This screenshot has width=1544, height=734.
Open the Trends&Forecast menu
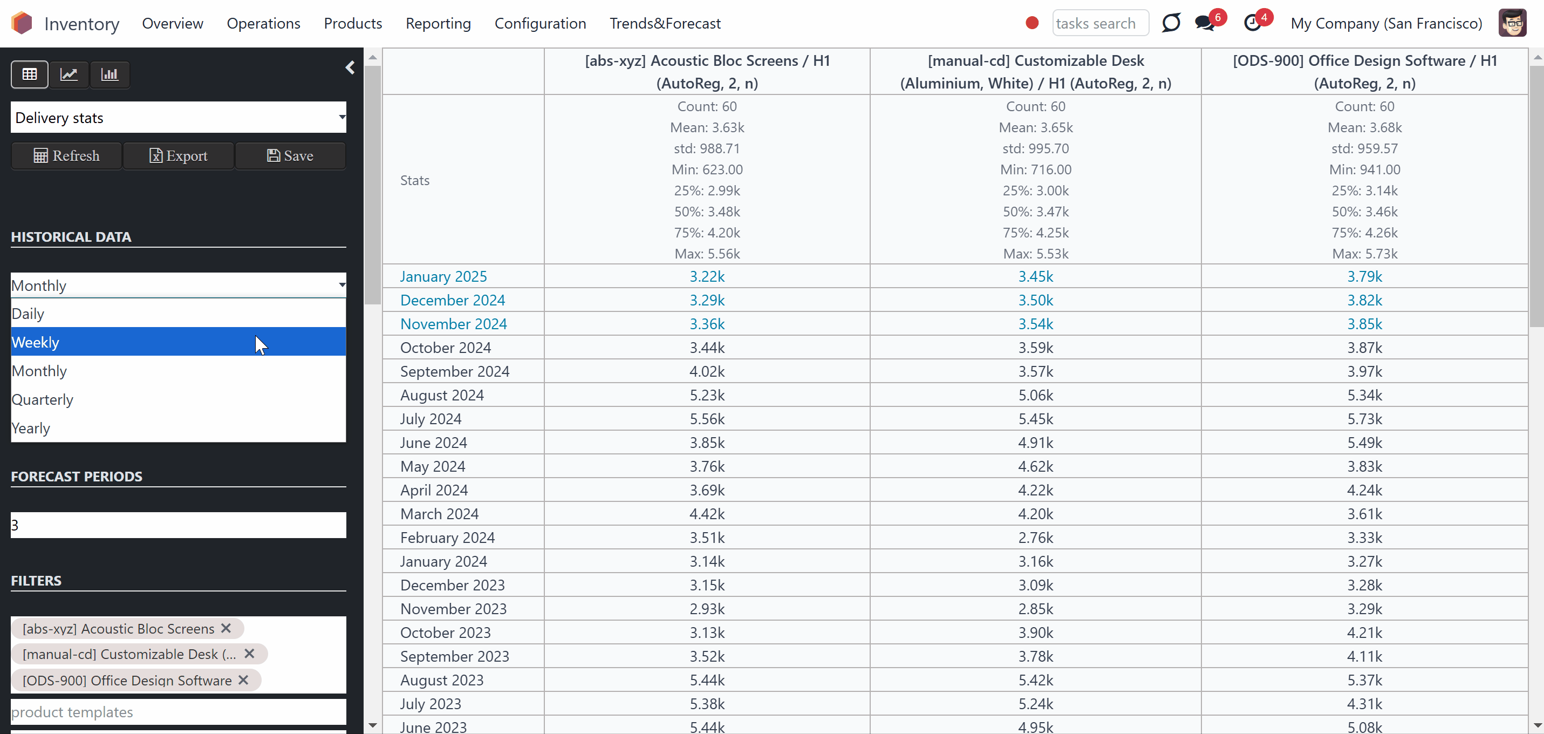click(x=665, y=23)
